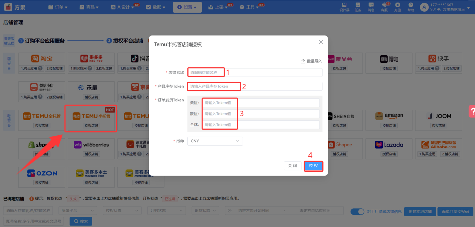Screen dimensions: 475x227
Task: Click the 绑定方果开始时间 date field
Action: point(254,211)
